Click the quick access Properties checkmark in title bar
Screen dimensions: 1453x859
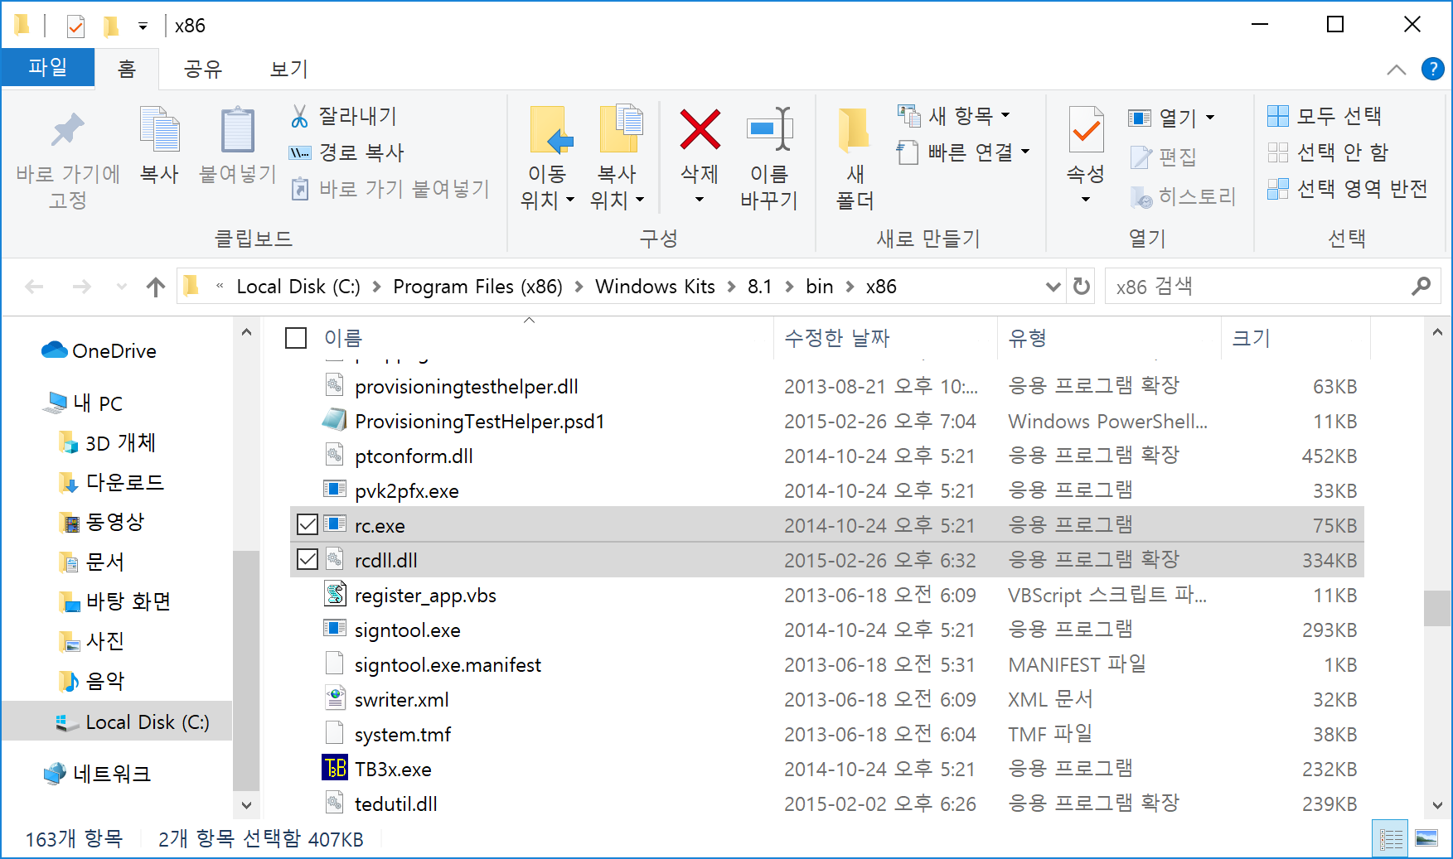click(75, 26)
